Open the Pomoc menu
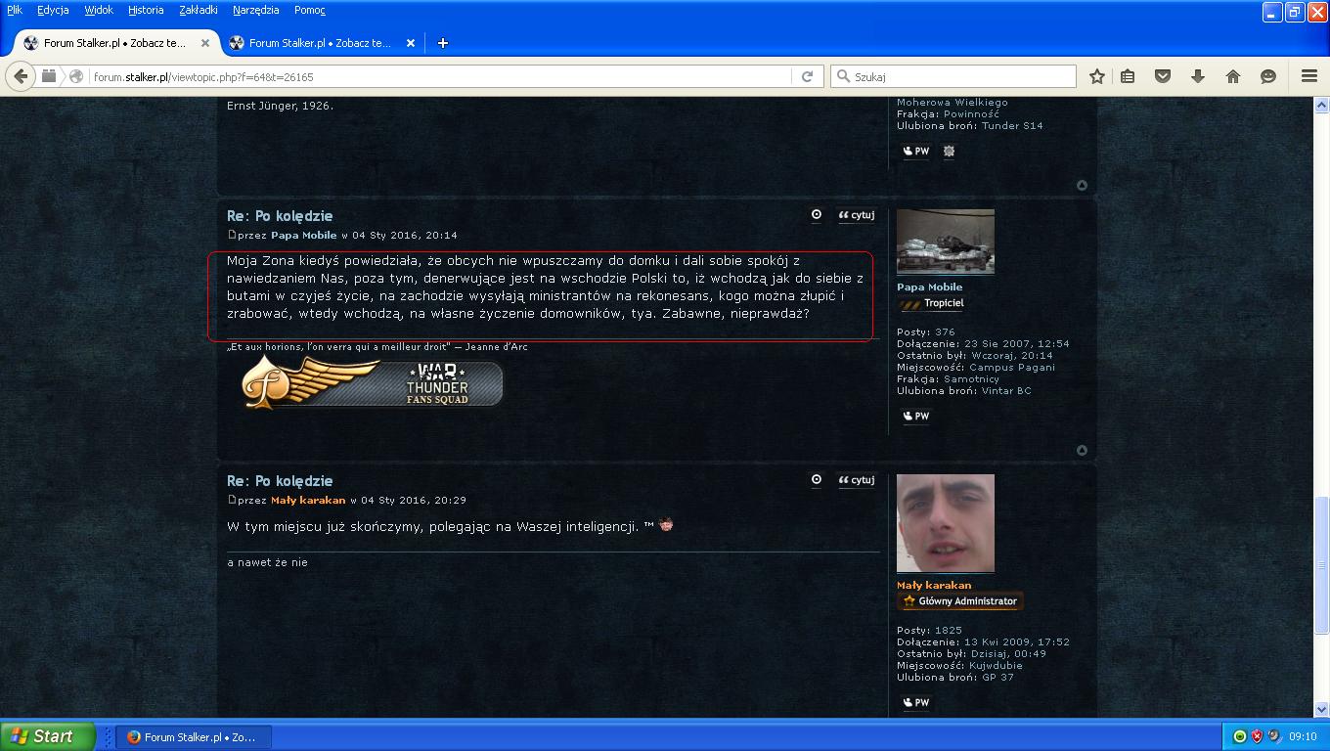1330x751 pixels. click(x=310, y=10)
